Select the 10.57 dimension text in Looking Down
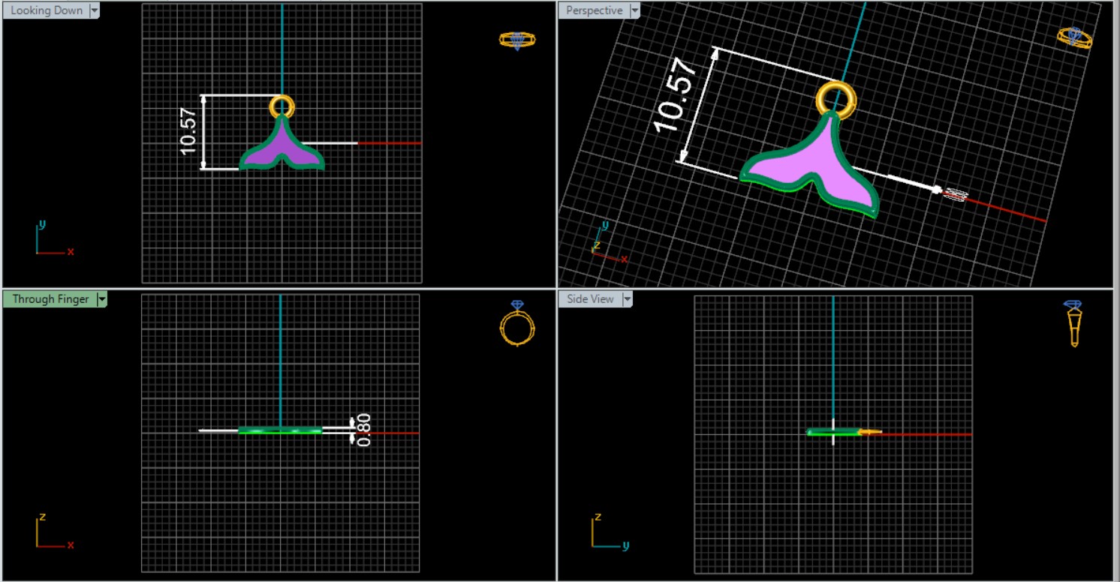 (x=188, y=132)
